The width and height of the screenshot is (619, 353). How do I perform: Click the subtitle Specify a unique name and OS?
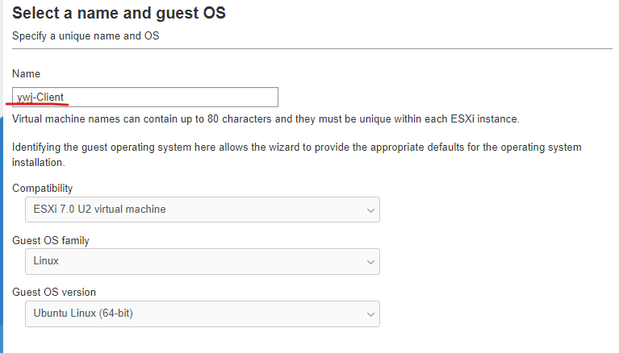pyautogui.click(x=86, y=36)
